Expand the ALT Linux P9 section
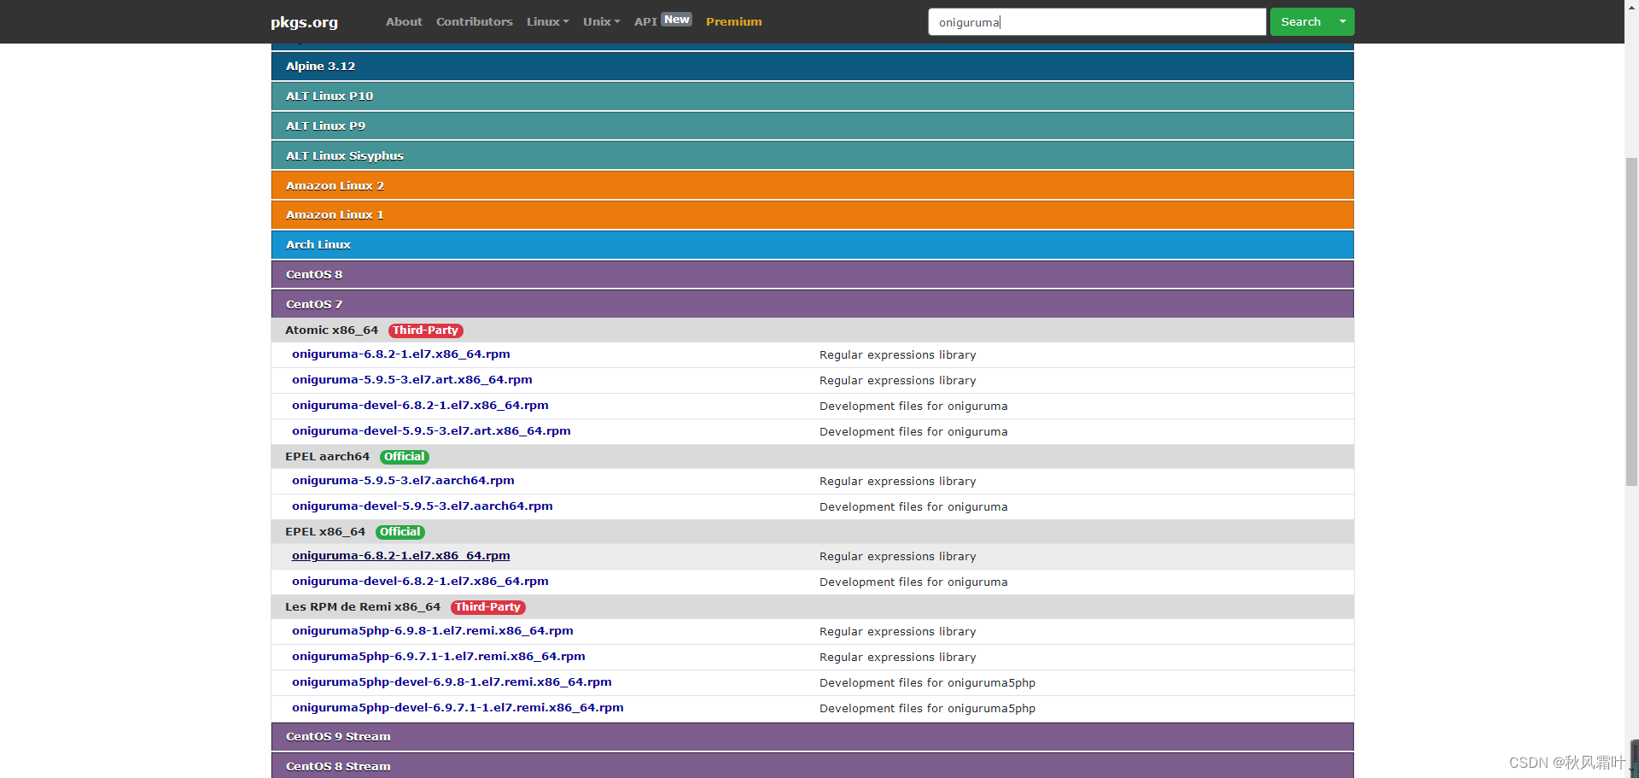This screenshot has width=1639, height=778. click(x=813, y=126)
